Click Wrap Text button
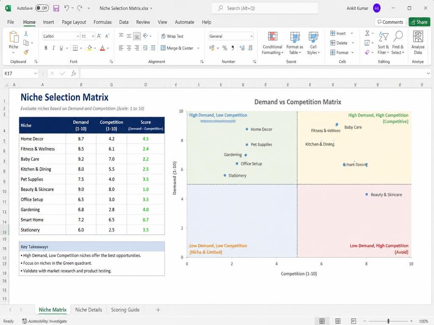Screen dimensions: 434x325 click(172, 36)
